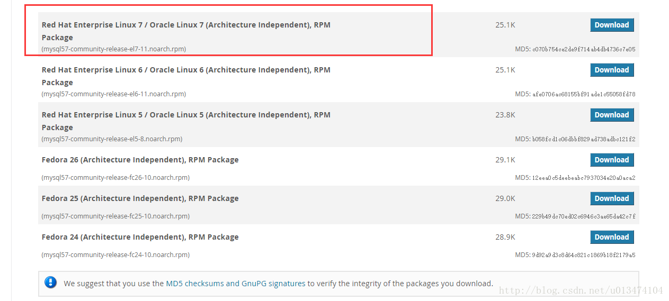Select the Red Hat Enterprise Linux 7 package title
Image resolution: width=669 pixels, height=301 pixels.
[x=186, y=31]
